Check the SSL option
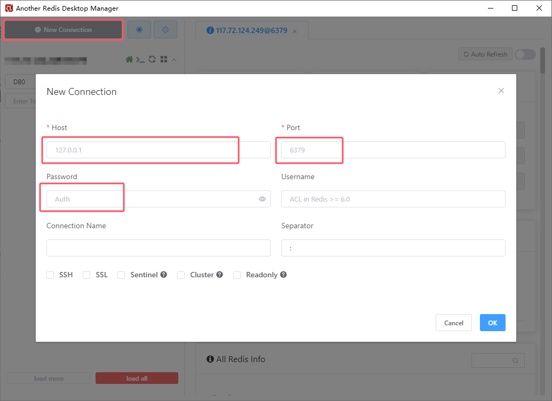 tap(86, 275)
